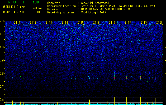
Task: Click the 0.8 kHz axis label
Action: point(2,73)
